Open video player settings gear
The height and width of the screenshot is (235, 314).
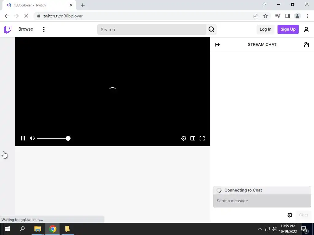[183, 138]
